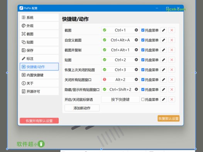
Task: Delete the 自定义截图 row
Action: (x=172, y=40)
